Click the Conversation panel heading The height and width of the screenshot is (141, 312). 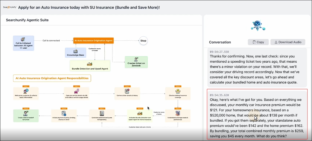[x=220, y=42]
